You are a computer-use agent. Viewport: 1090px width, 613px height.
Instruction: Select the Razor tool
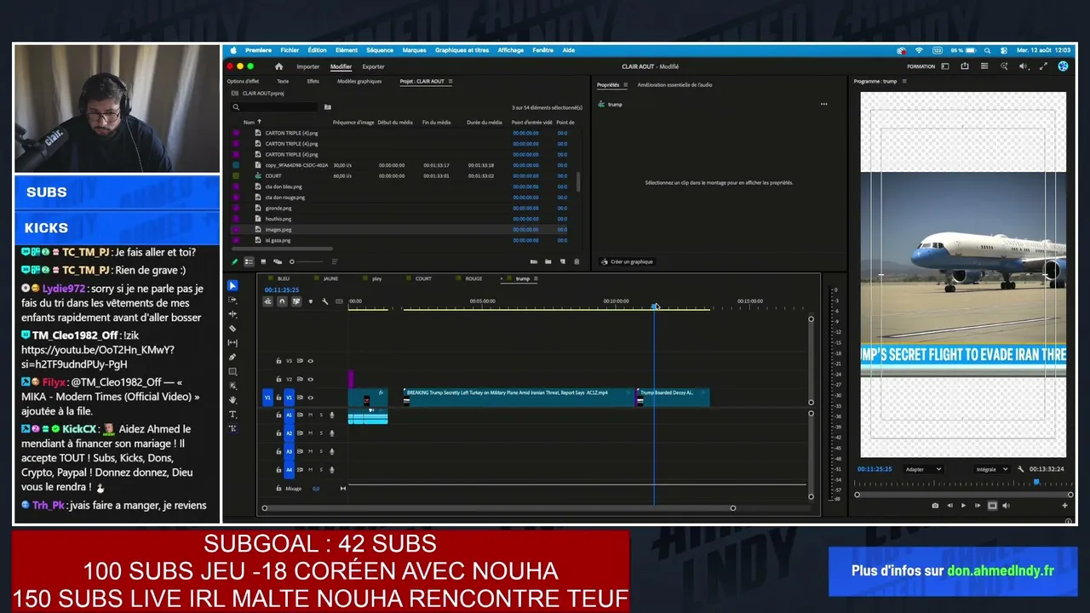(232, 329)
